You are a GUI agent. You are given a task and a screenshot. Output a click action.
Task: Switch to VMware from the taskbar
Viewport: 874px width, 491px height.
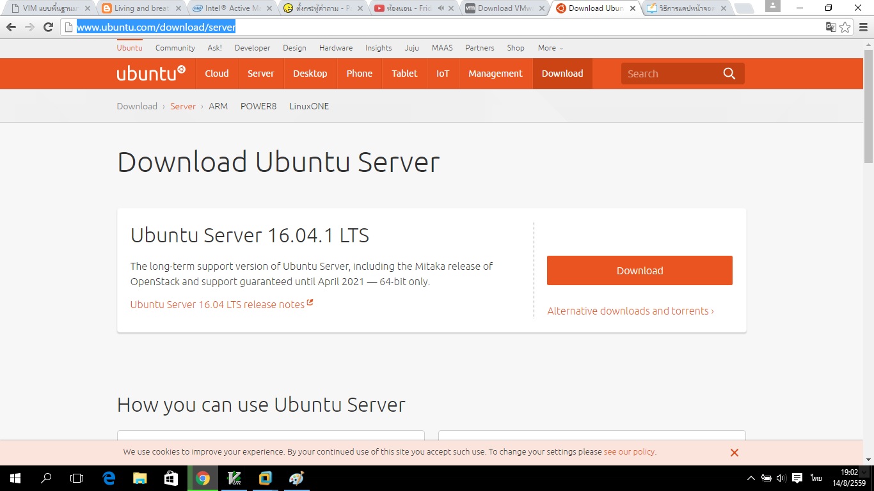266,478
